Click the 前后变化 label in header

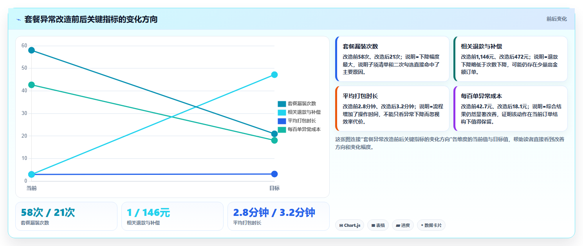(x=556, y=19)
